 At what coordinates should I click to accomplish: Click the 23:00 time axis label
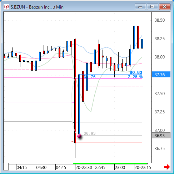[x=120, y=168]
